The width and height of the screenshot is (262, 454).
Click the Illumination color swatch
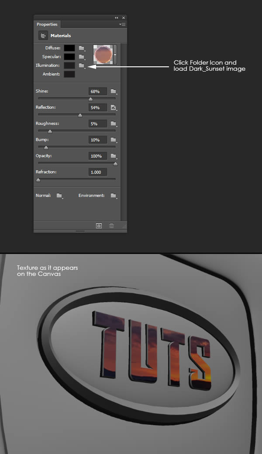[69, 65]
